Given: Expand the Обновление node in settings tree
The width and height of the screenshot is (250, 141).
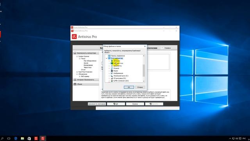Looking at the screenshot, I should 77,74.
